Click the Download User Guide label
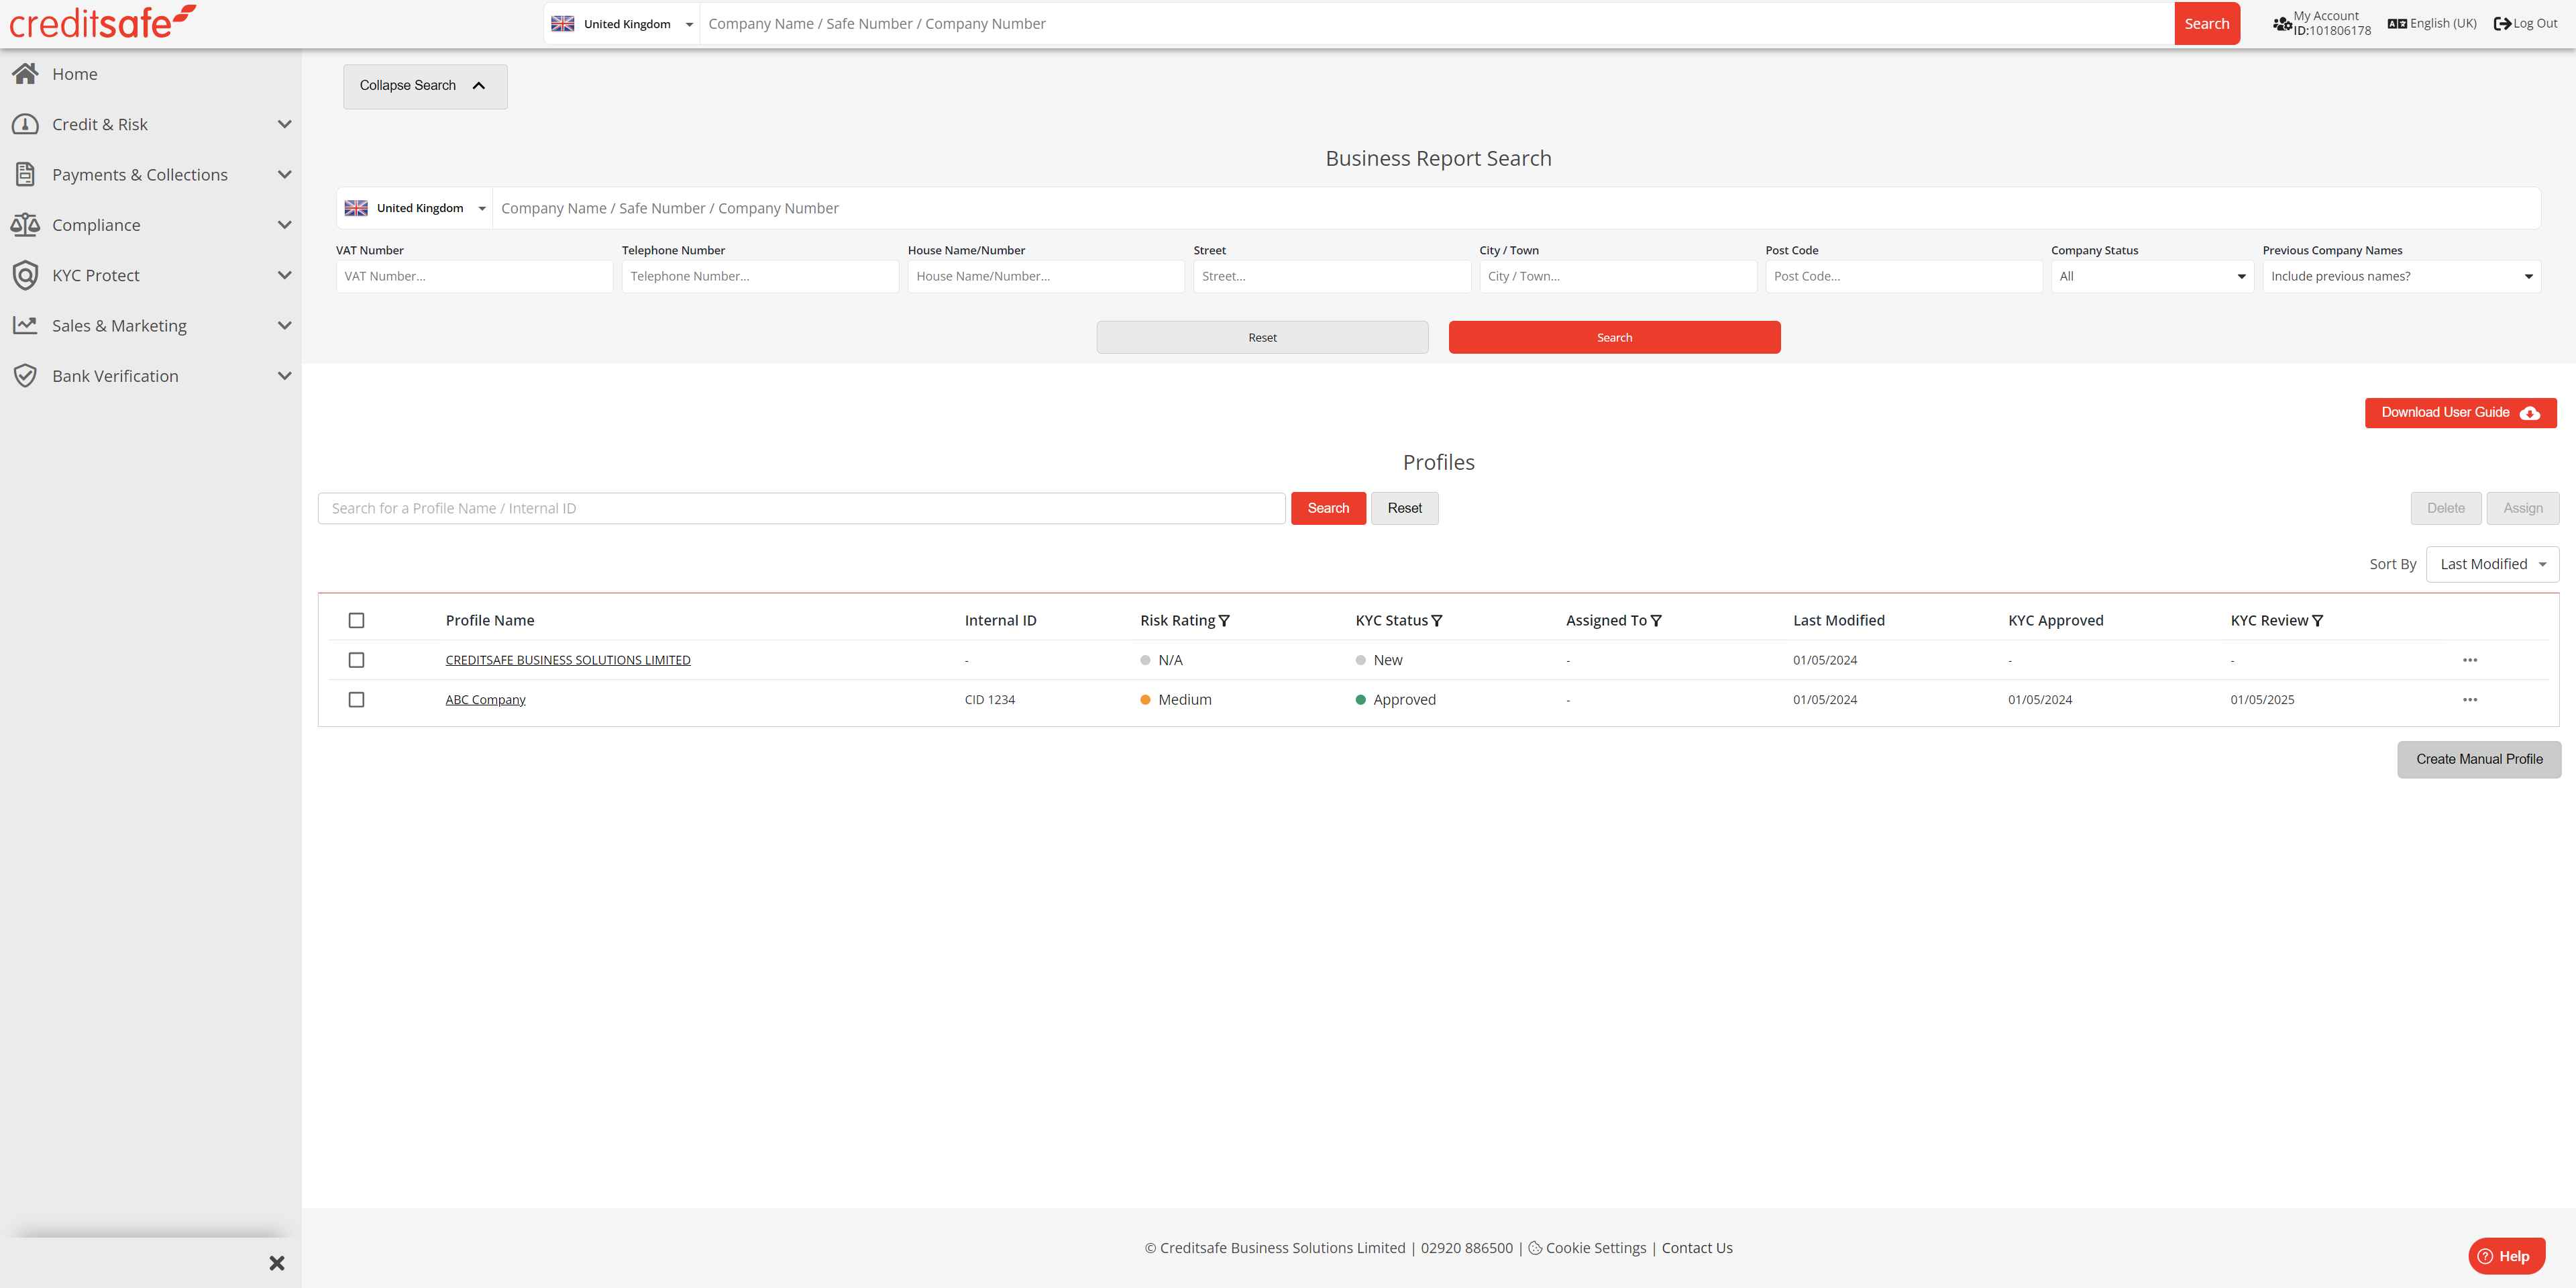Viewport: 2576px width, 1288px height. pyautogui.click(x=2445, y=412)
